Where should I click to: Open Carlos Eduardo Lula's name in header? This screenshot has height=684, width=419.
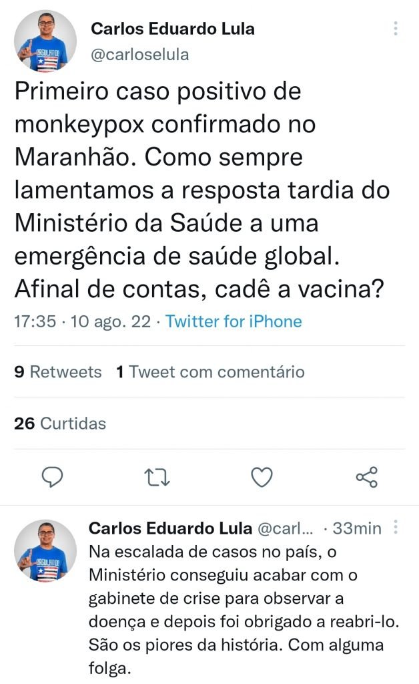(172, 29)
